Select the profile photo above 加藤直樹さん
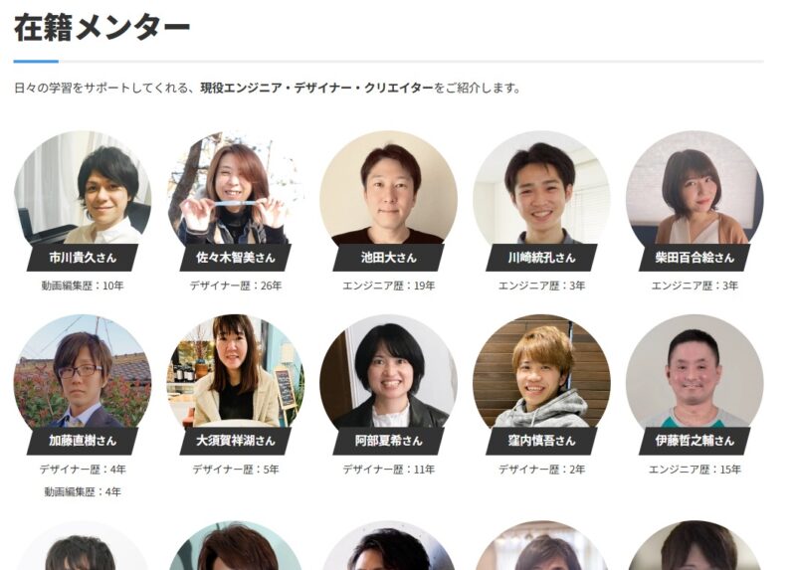The image size is (796, 570). point(83,371)
